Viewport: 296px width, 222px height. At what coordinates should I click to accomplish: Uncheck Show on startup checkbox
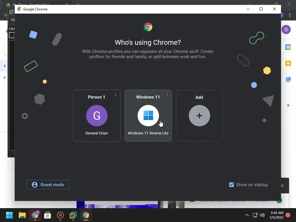pos(232,185)
